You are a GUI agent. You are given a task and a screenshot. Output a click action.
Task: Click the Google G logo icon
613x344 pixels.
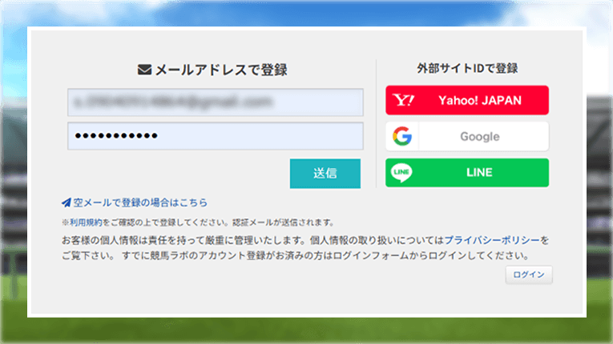[402, 136]
